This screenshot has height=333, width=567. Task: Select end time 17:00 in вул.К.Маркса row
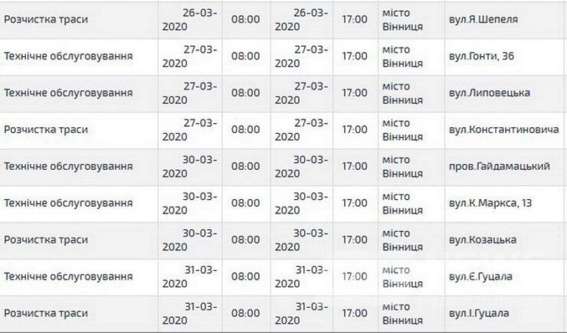coord(354,203)
